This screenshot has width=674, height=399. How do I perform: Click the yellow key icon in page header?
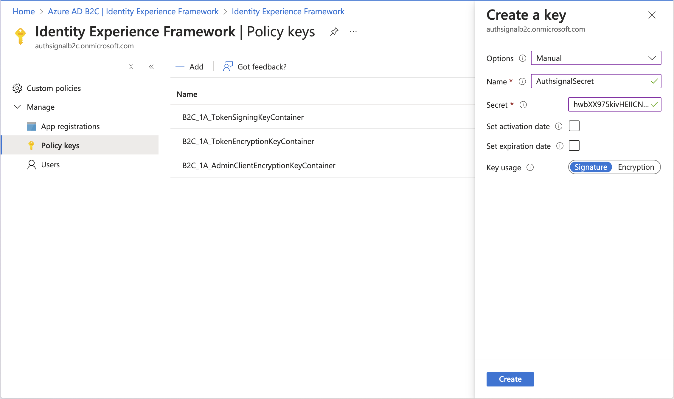pyautogui.click(x=21, y=36)
